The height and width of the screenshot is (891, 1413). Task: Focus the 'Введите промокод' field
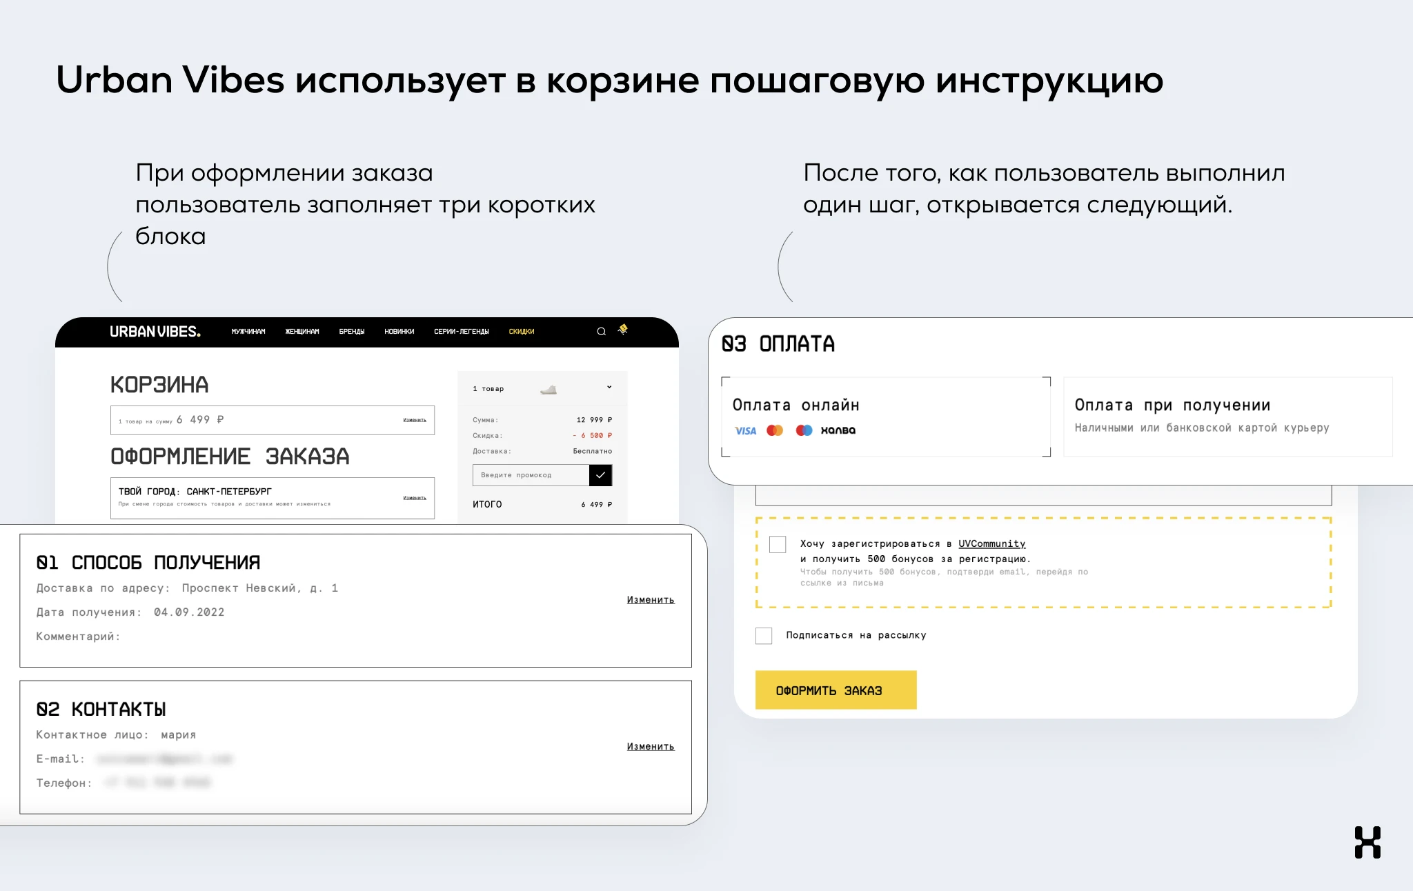(x=531, y=475)
